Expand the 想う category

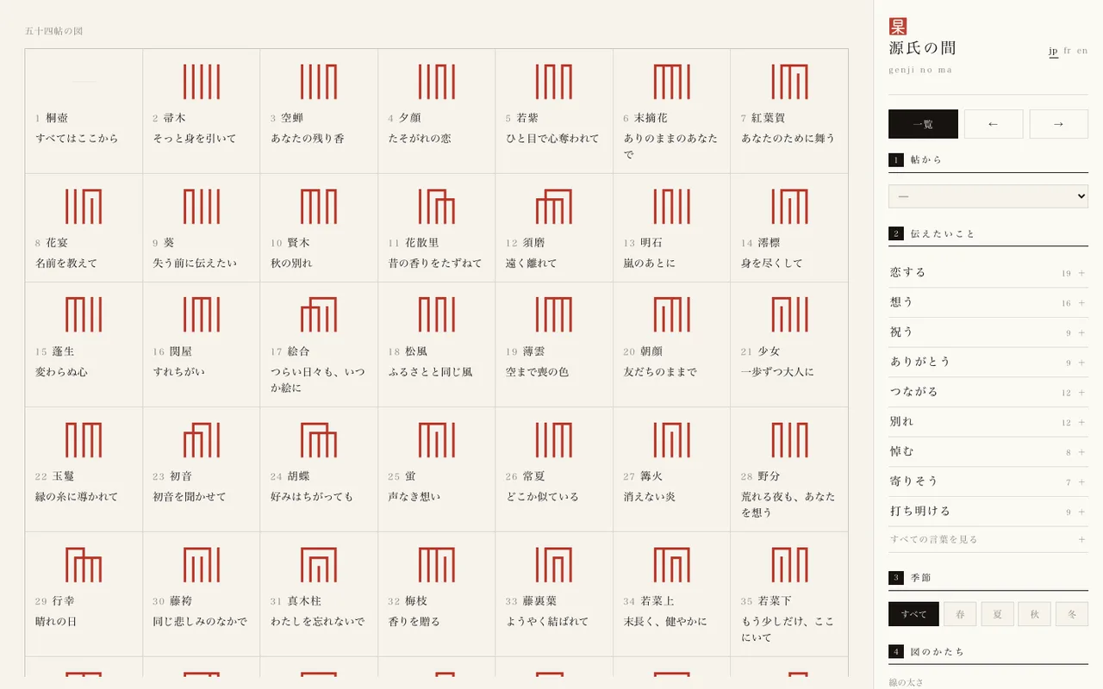[988, 302]
